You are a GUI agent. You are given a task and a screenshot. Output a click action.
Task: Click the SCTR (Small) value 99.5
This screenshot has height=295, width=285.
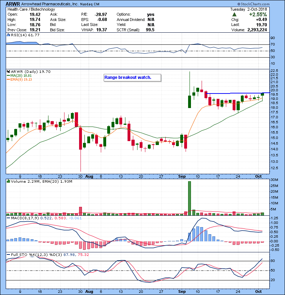(x=150, y=30)
